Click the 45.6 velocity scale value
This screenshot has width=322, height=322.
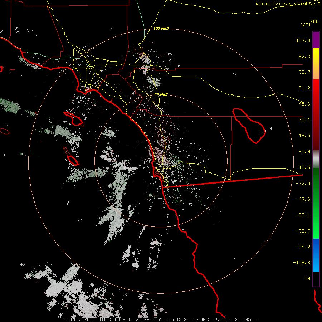(304, 104)
